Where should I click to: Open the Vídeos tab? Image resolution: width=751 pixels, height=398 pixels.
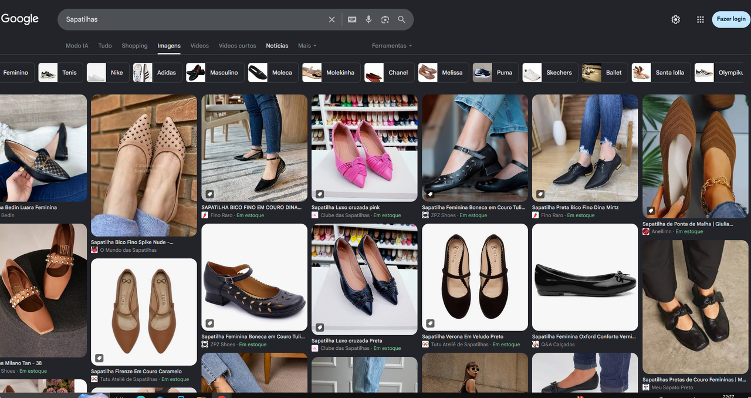click(x=199, y=46)
